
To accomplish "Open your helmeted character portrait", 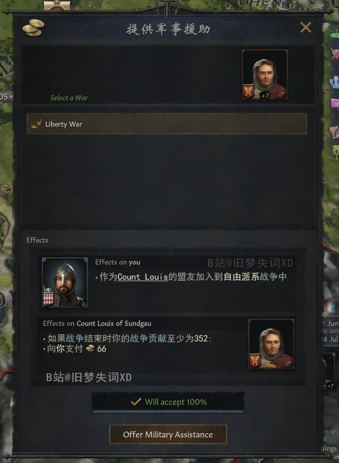I will point(65,282).
